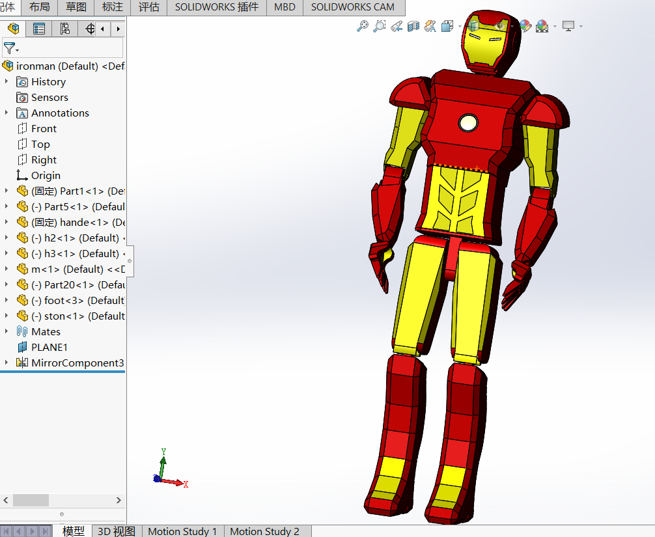Click the Previous View icon
Screen dimensions: 655x537
[397, 26]
